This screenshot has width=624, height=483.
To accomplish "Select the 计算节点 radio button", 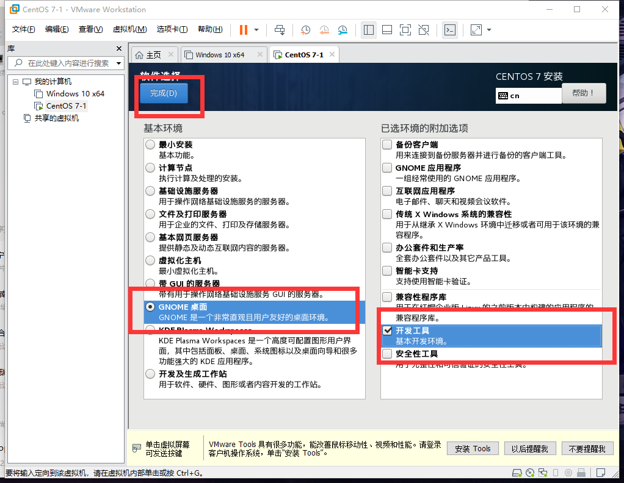I will tap(150, 167).
